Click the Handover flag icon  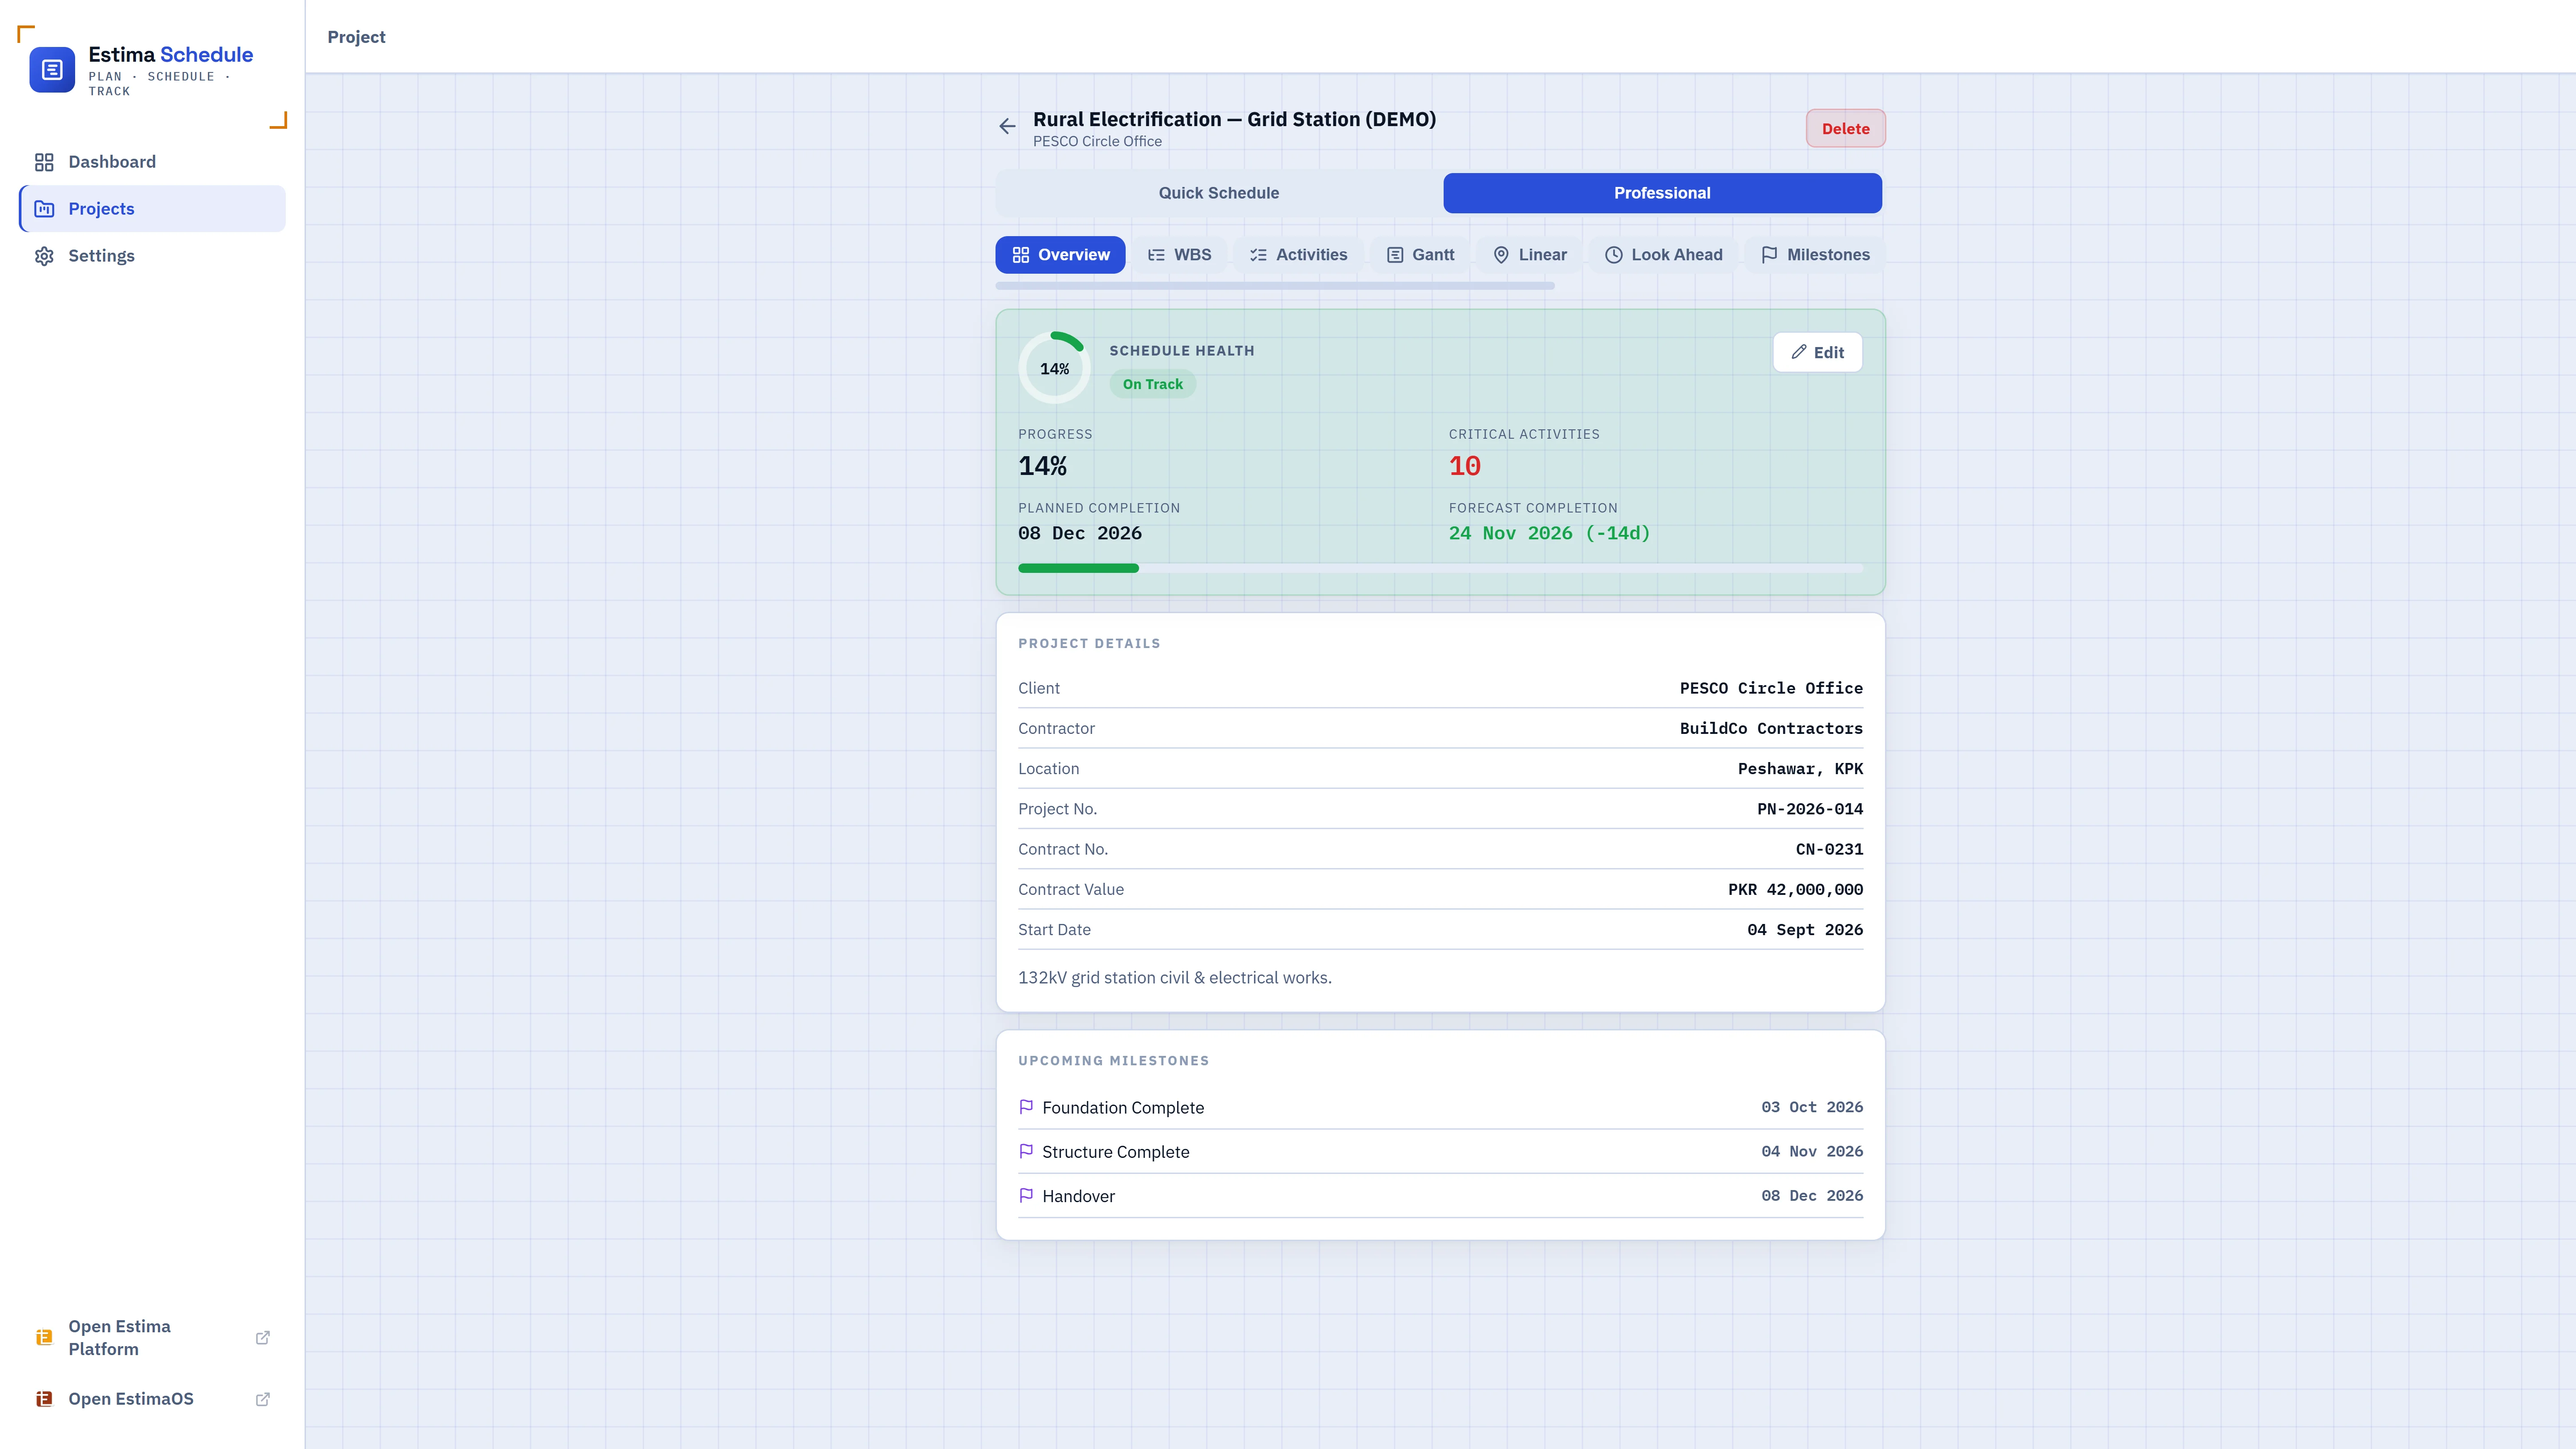1026,1195
